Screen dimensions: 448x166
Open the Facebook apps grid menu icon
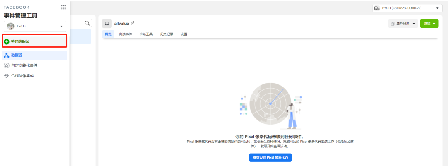point(63,7)
